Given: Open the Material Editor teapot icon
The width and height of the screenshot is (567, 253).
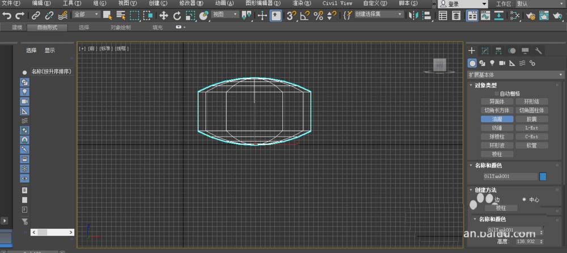Looking at the screenshot, I should click(531, 15).
